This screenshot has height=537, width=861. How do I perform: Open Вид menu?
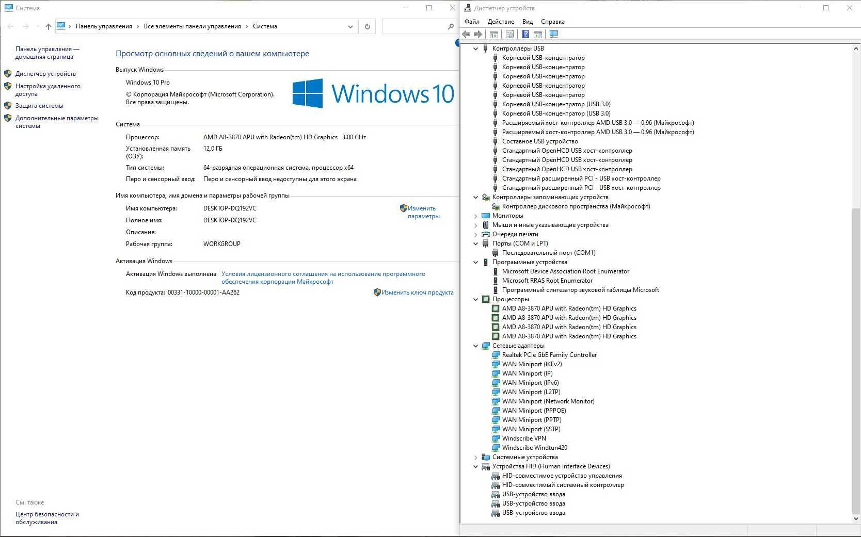527,22
